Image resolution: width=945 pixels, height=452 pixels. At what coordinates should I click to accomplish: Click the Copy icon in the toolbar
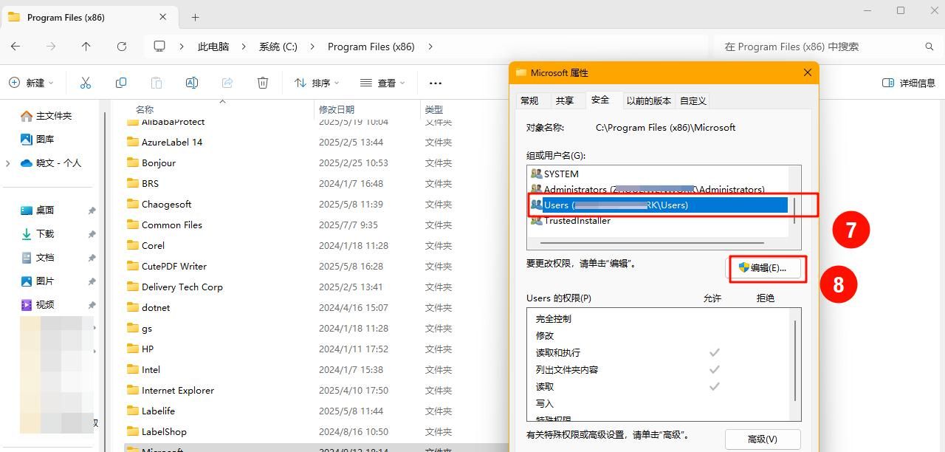pos(120,83)
